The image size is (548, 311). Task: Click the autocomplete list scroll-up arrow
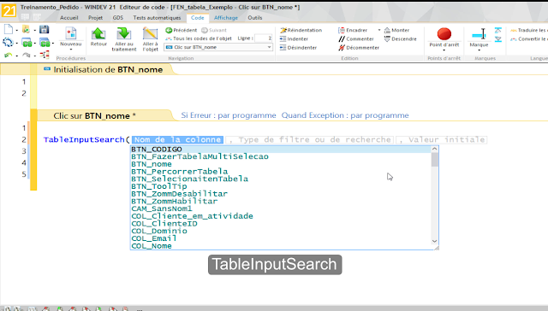434,149
